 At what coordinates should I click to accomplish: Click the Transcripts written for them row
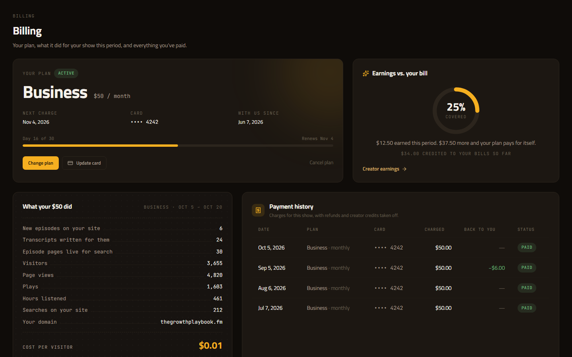pyautogui.click(x=122, y=240)
